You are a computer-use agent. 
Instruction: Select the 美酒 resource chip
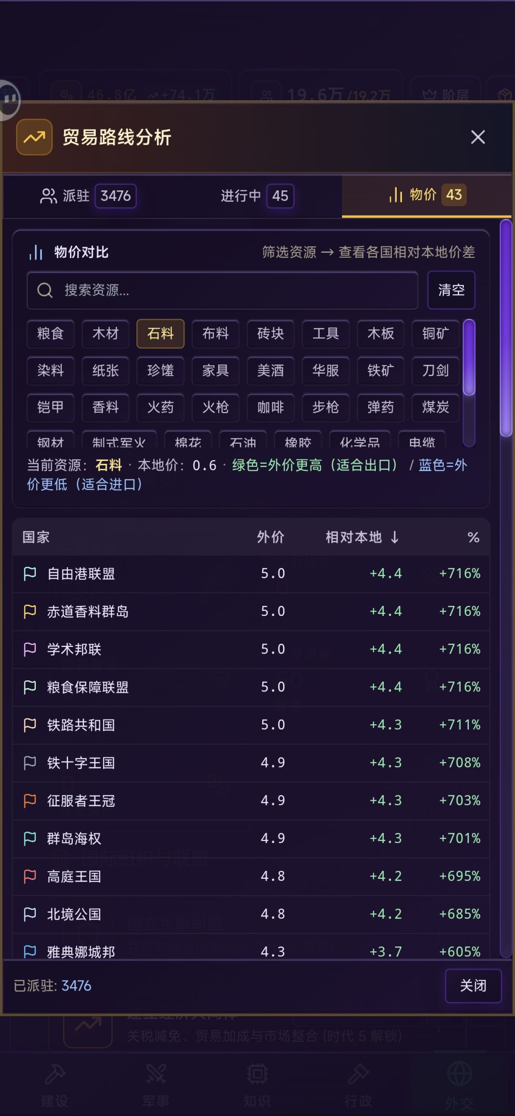[270, 371]
